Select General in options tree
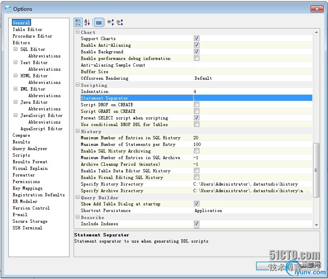Image resolution: width=328 pixels, height=279 pixels. pos(22,23)
